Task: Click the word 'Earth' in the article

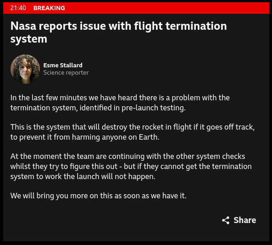Action: (148, 137)
